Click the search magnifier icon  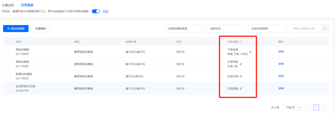click(325, 28)
